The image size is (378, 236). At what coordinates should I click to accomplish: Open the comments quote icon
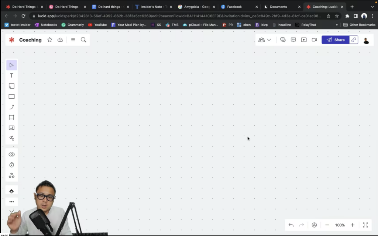293,40
